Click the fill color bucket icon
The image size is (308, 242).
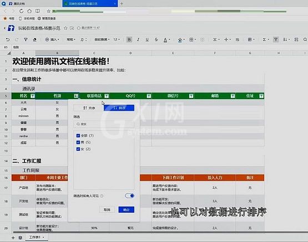tap(180, 40)
